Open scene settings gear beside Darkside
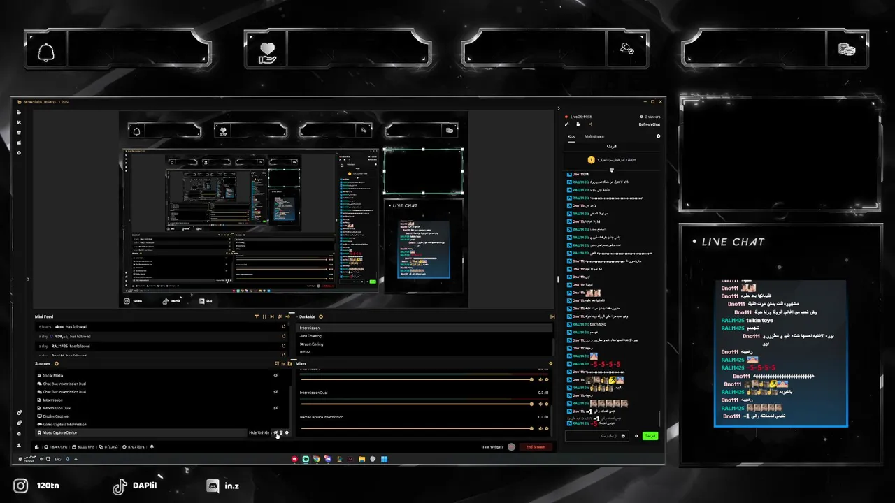895x503 pixels. point(321,316)
